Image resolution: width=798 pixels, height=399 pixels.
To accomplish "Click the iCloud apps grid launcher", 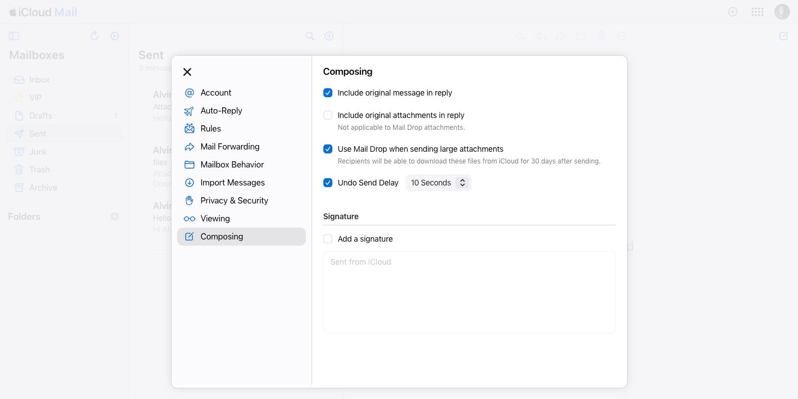I will pyautogui.click(x=757, y=11).
